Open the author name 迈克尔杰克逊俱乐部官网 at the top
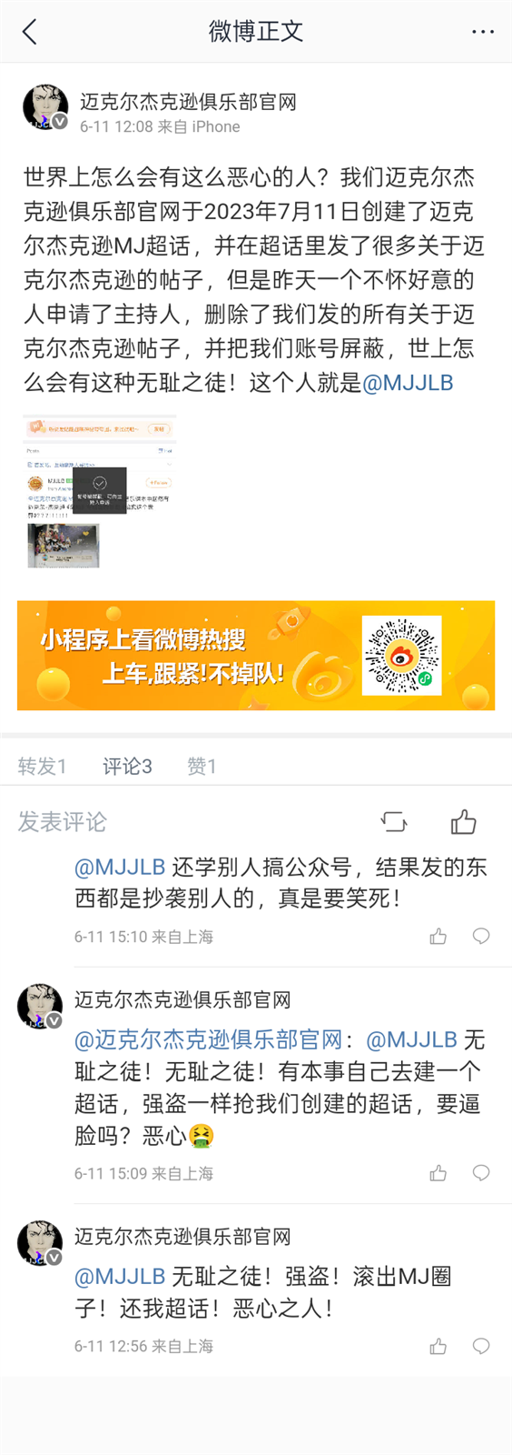The height and width of the screenshot is (1455, 512). tap(188, 102)
